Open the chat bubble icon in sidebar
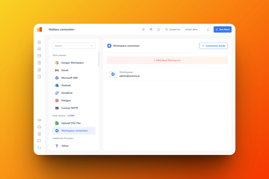 coord(39,141)
